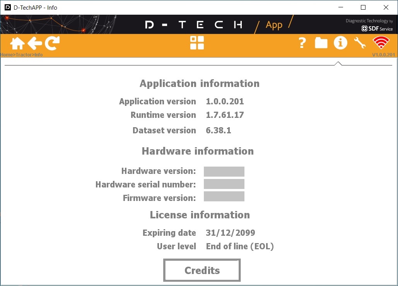Click the SDF Service logo
The width and height of the screenshot is (398, 286).
pos(377,29)
